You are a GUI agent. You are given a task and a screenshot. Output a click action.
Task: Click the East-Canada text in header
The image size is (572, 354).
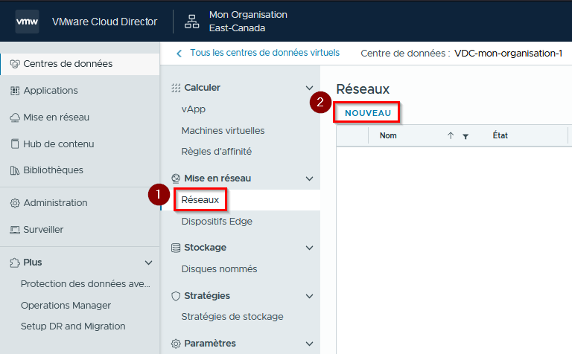pos(237,28)
